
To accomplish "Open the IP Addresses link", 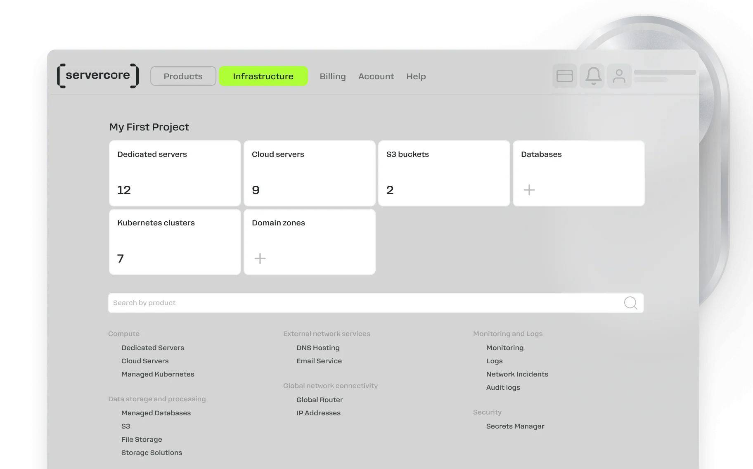I will coord(318,413).
